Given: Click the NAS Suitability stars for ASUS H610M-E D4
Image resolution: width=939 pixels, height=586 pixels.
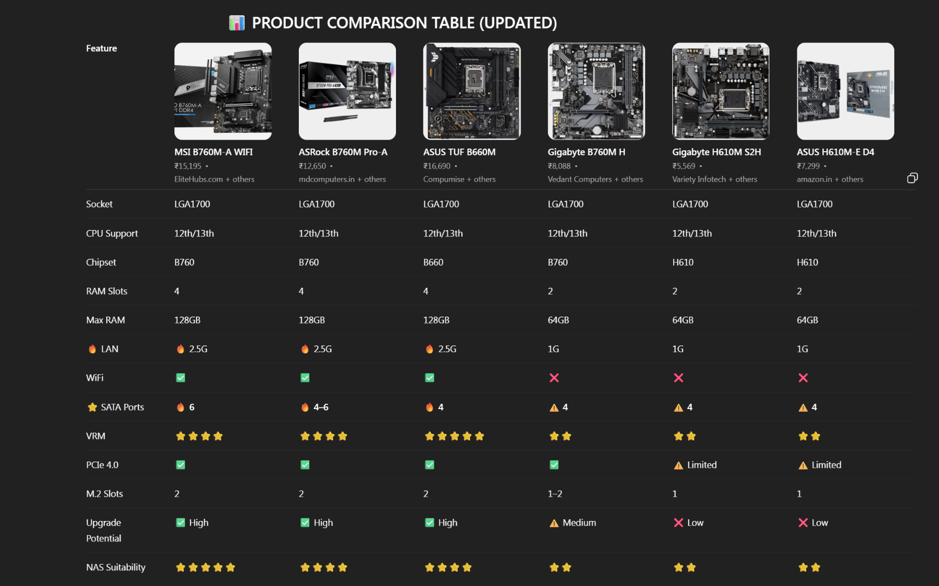Looking at the screenshot, I should point(809,567).
